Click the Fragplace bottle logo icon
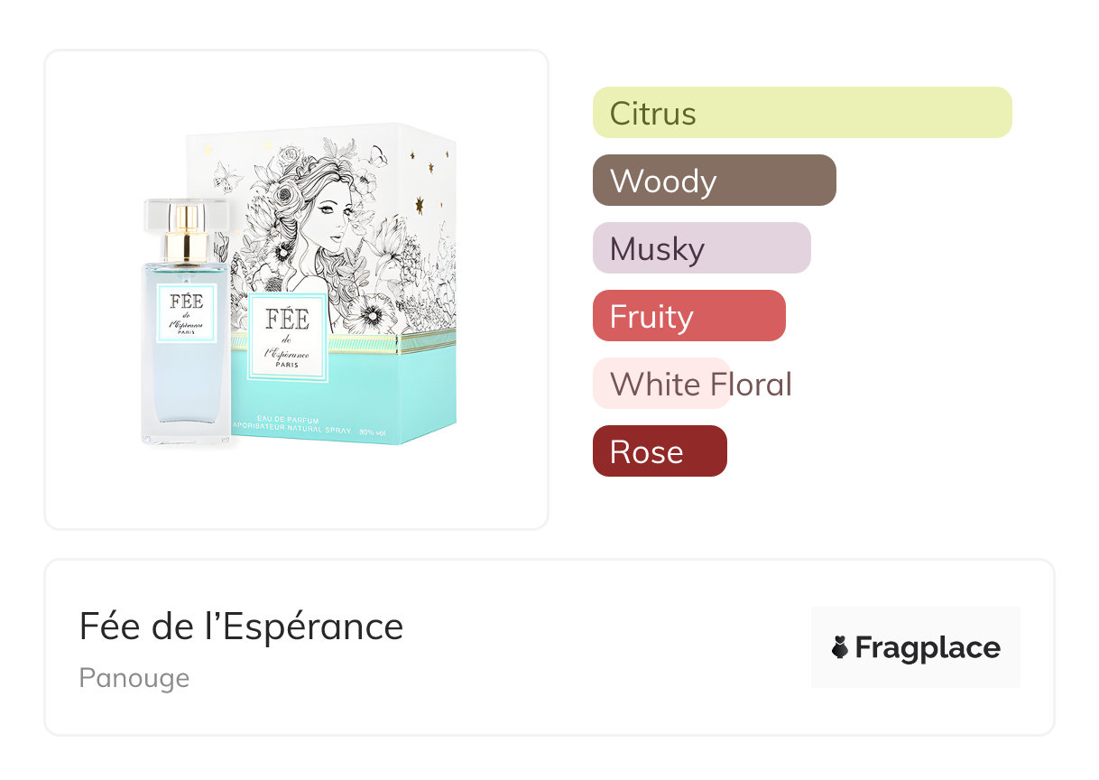 [x=840, y=647]
